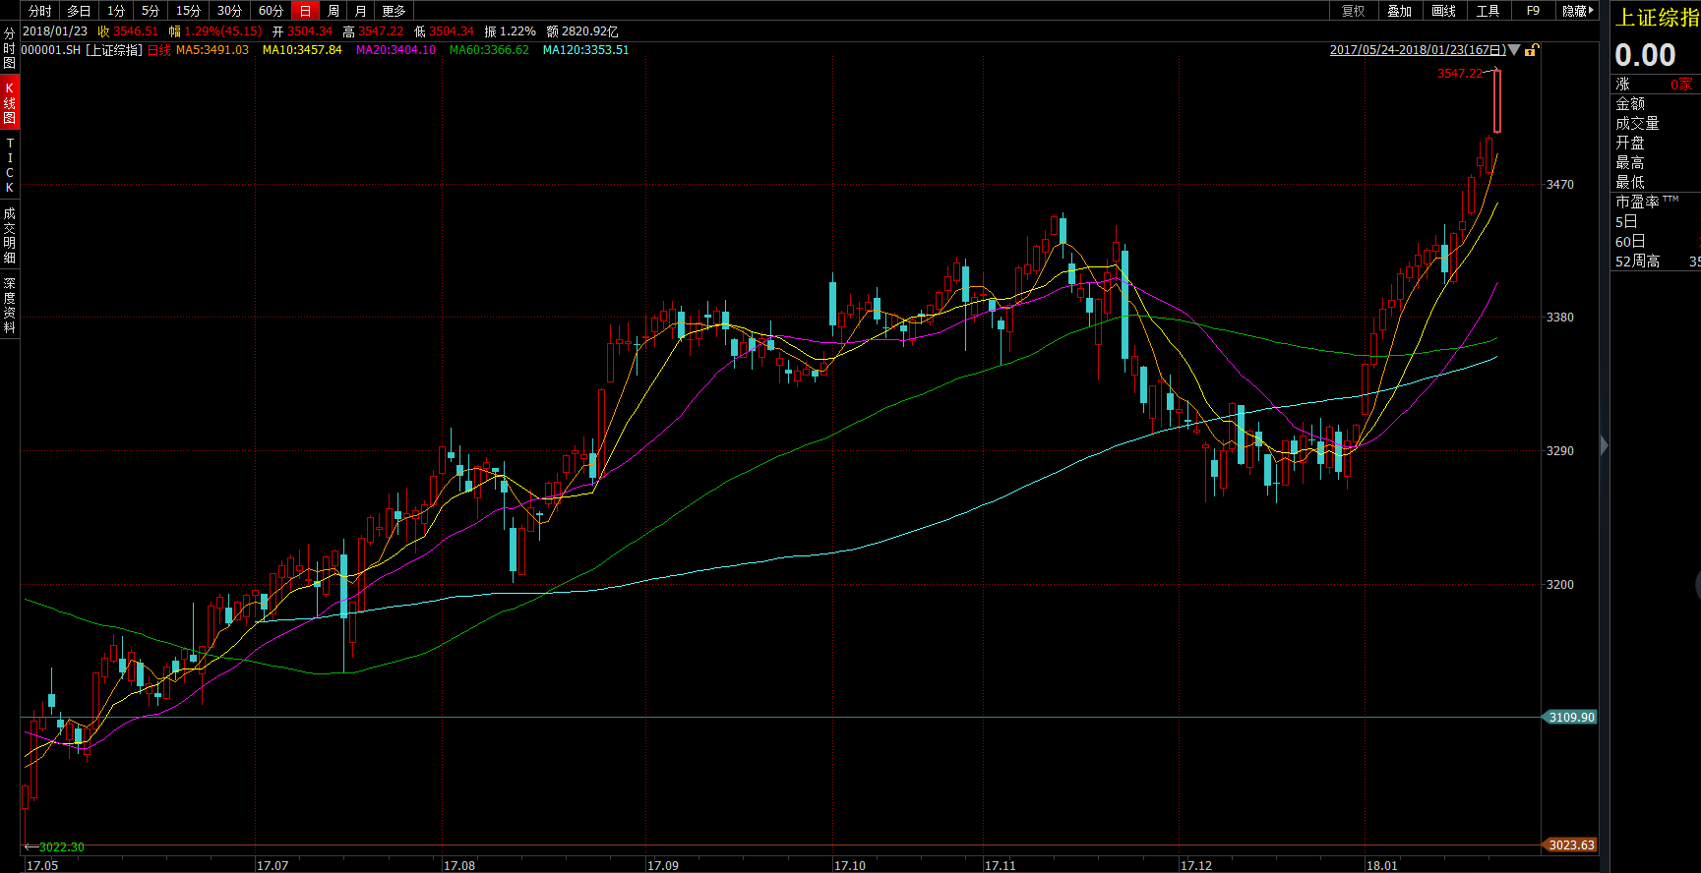Select the 分时图 sidebar view
This screenshot has height=873, width=1701.
10,48
